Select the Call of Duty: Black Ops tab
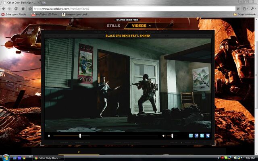The image size is (258, 161). coord(21,3)
